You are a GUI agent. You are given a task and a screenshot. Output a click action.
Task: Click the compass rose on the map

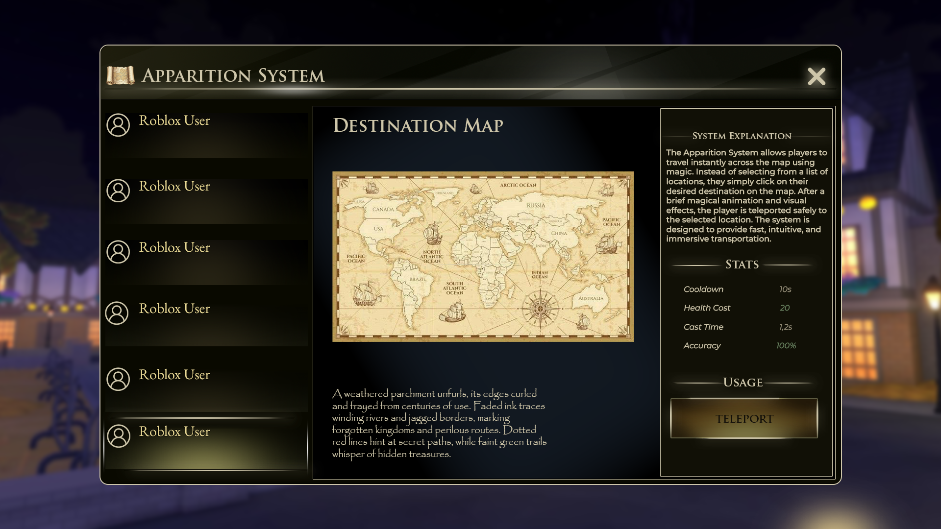[x=540, y=309]
